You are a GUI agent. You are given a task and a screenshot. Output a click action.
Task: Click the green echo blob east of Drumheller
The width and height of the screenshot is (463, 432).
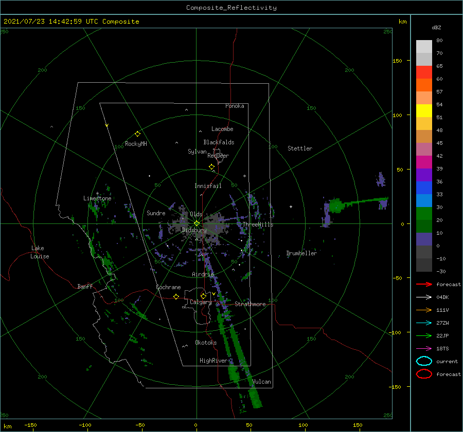(336, 205)
